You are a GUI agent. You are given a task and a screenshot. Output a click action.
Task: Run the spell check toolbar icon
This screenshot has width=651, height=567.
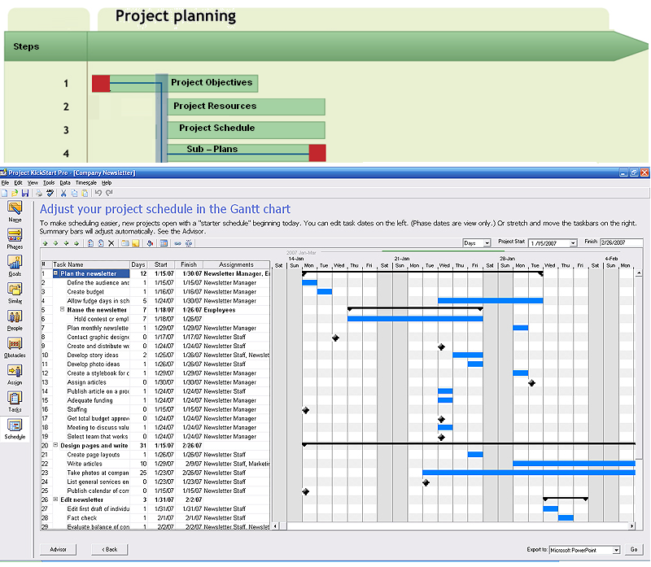(x=50, y=193)
